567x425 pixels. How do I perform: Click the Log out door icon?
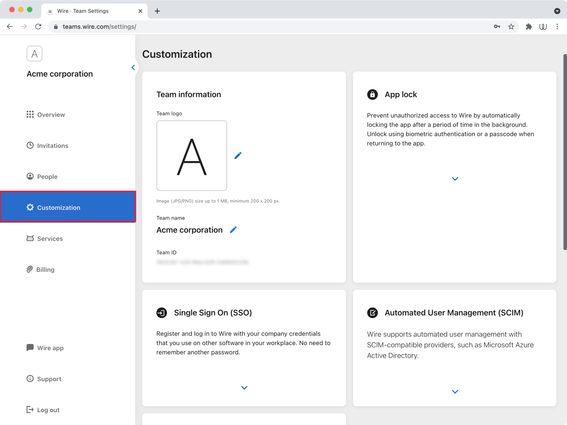coord(30,410)
